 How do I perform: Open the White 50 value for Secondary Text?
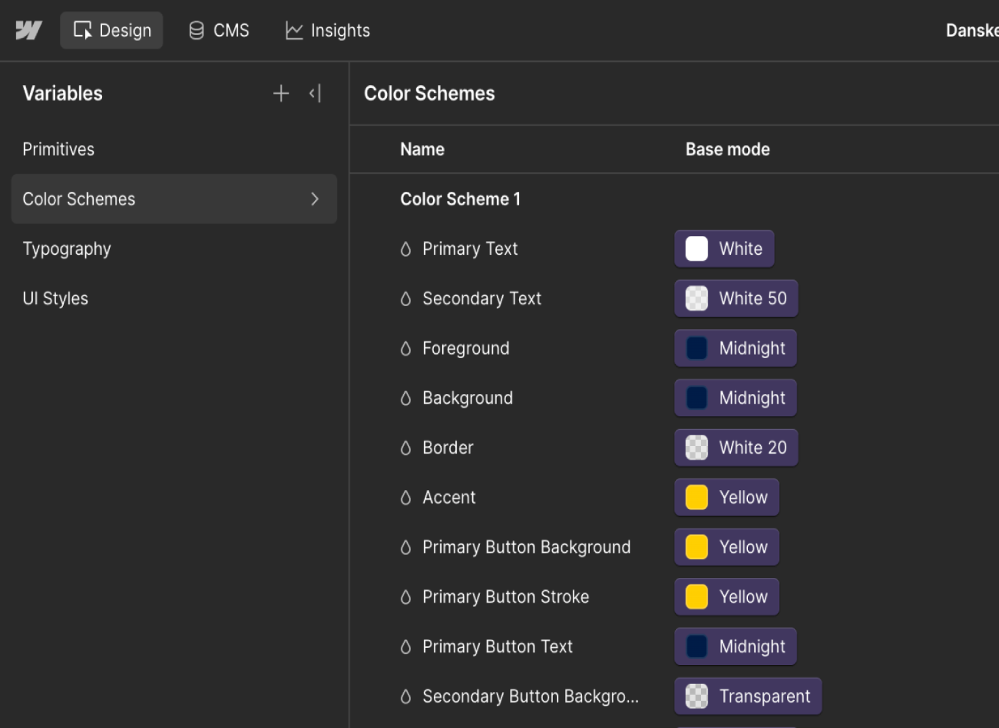pos(736,298)
